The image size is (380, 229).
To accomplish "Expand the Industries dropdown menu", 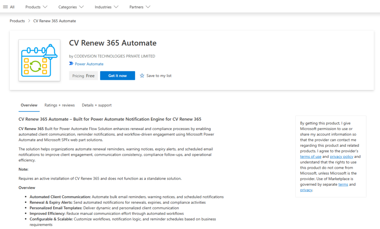I will tap(107, 7).
